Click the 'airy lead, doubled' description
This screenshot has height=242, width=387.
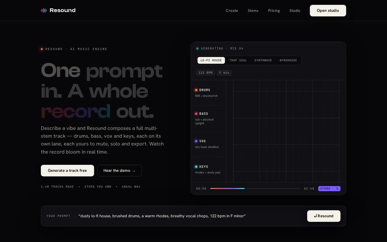[x=207, y=147]
